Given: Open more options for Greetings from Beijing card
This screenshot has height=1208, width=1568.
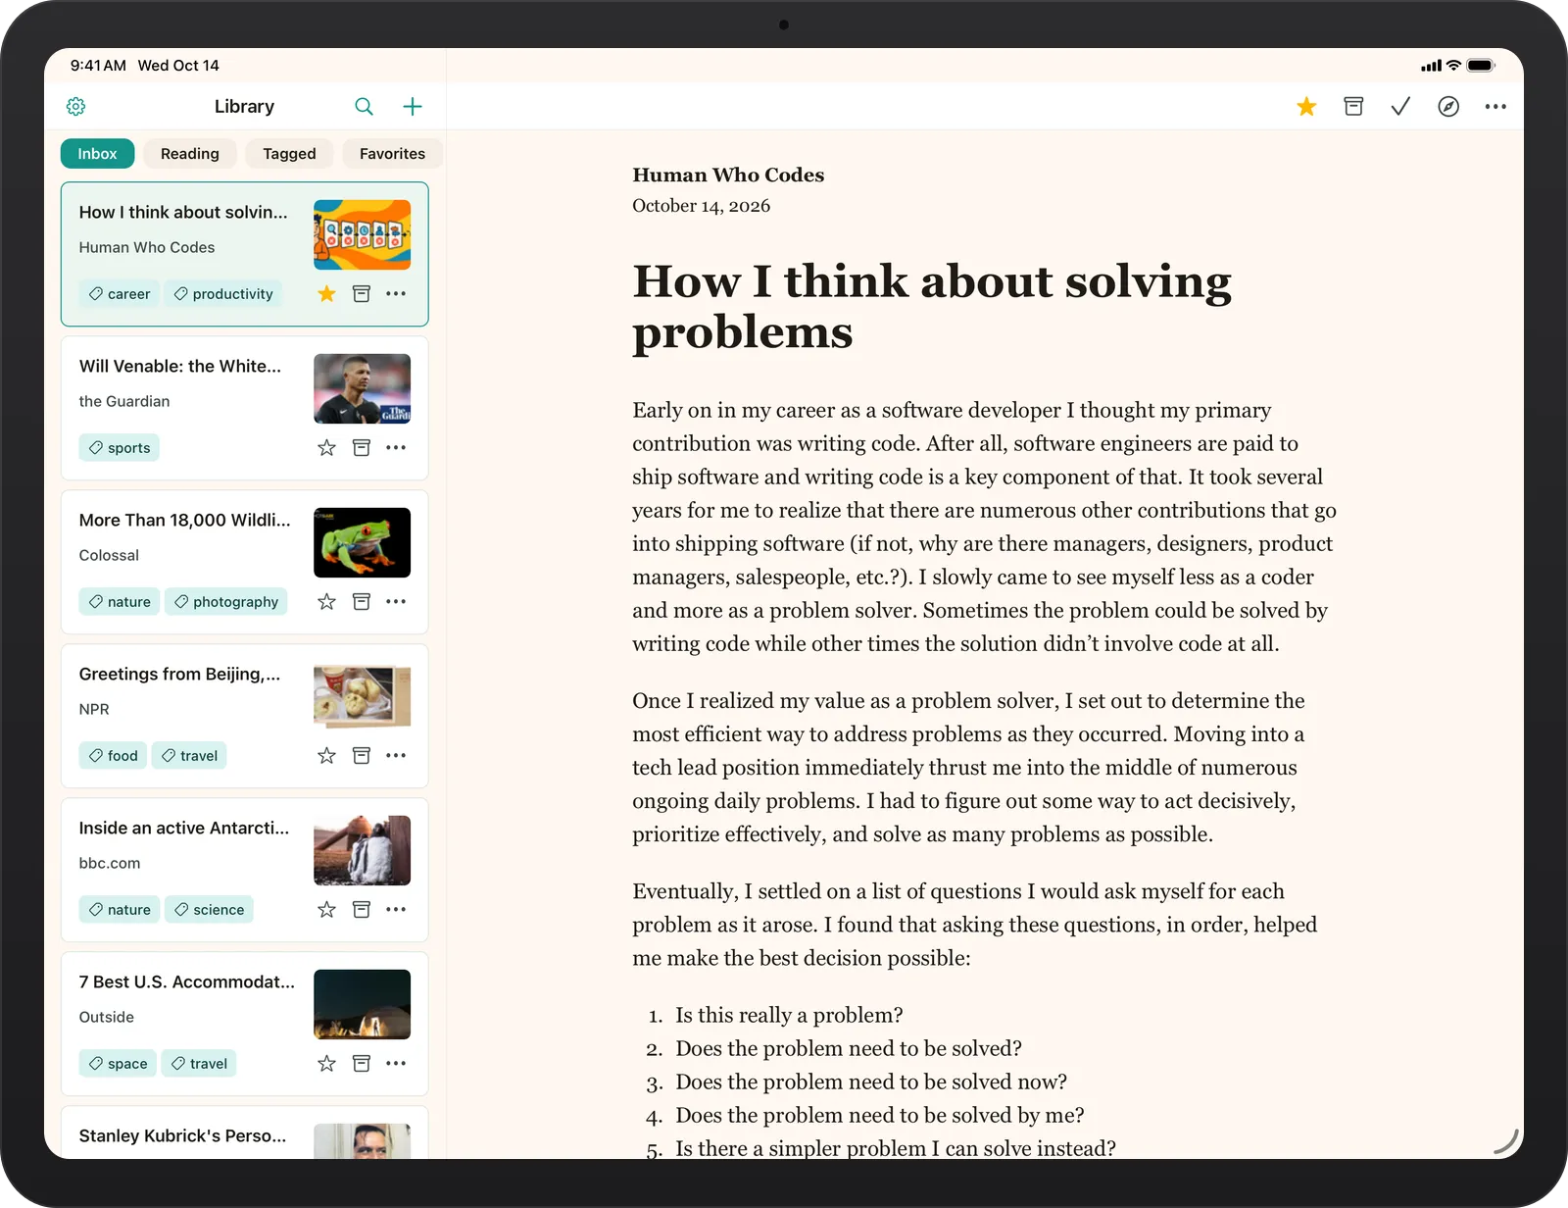Looking at the screenshot, I should (396, 755).
